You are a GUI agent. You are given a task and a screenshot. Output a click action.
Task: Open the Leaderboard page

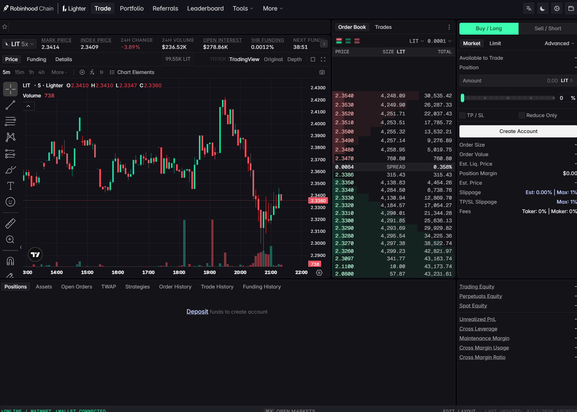(205, 8)
